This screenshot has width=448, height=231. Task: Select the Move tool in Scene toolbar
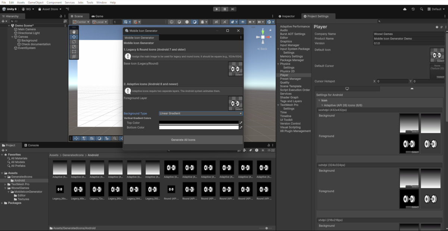[74, 37]
